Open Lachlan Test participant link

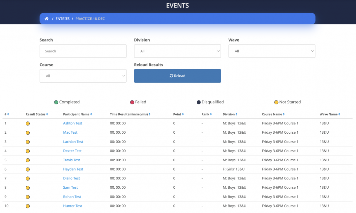(73, 142)
